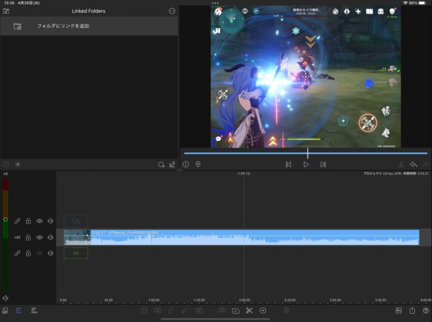The height and width of the screenshot is (322, 432).
Task: Tap the battery indicator in status bar
Action: tap(422, 3)
